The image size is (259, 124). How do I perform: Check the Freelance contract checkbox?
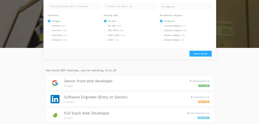coord(49,40)
